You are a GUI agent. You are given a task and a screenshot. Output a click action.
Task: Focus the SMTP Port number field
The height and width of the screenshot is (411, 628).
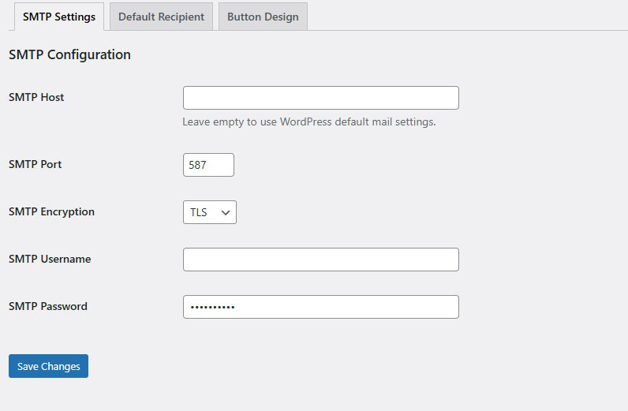tap(208, 165)
